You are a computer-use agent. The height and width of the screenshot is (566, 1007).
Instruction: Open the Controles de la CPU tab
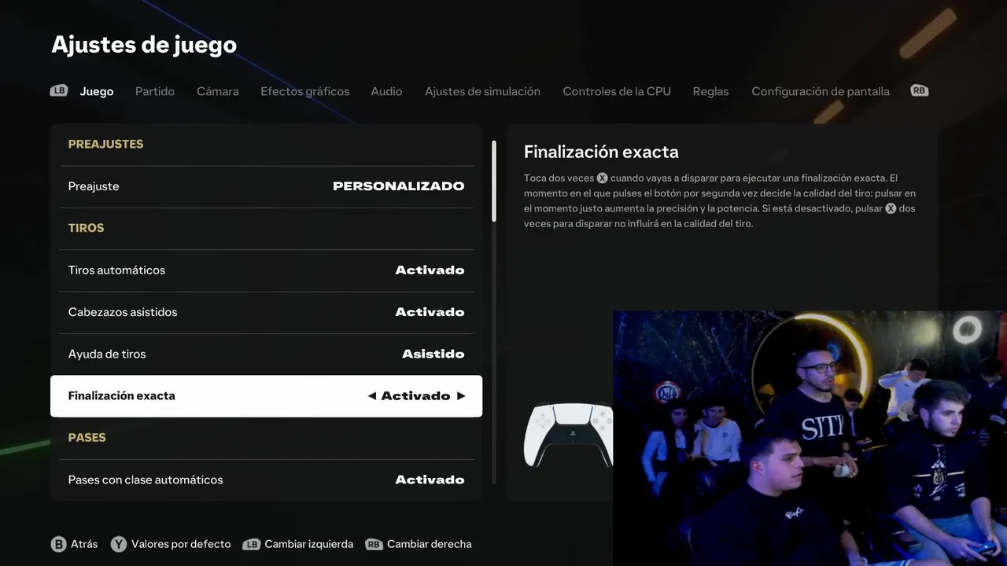click(617, 91)
